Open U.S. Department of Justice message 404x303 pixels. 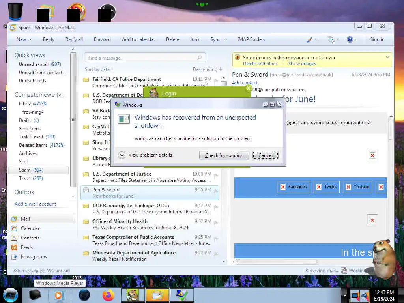point(150,177)
